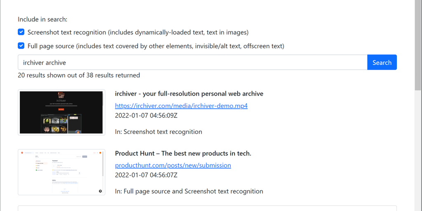Click the 'In: Screenshot text recognition' match line
422x211 pixels.
(x=158, y=132)
